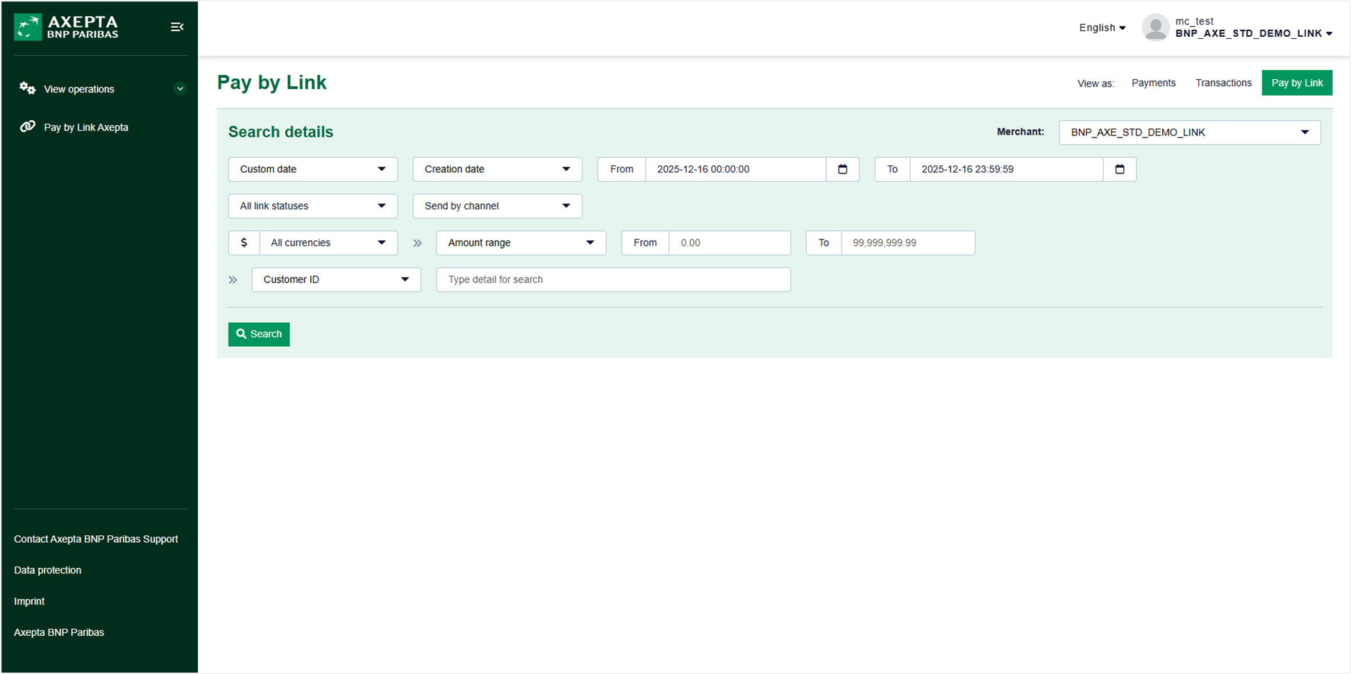
Task: Collapse the sidebar with the hamburger icon
Action: (177, 27)
